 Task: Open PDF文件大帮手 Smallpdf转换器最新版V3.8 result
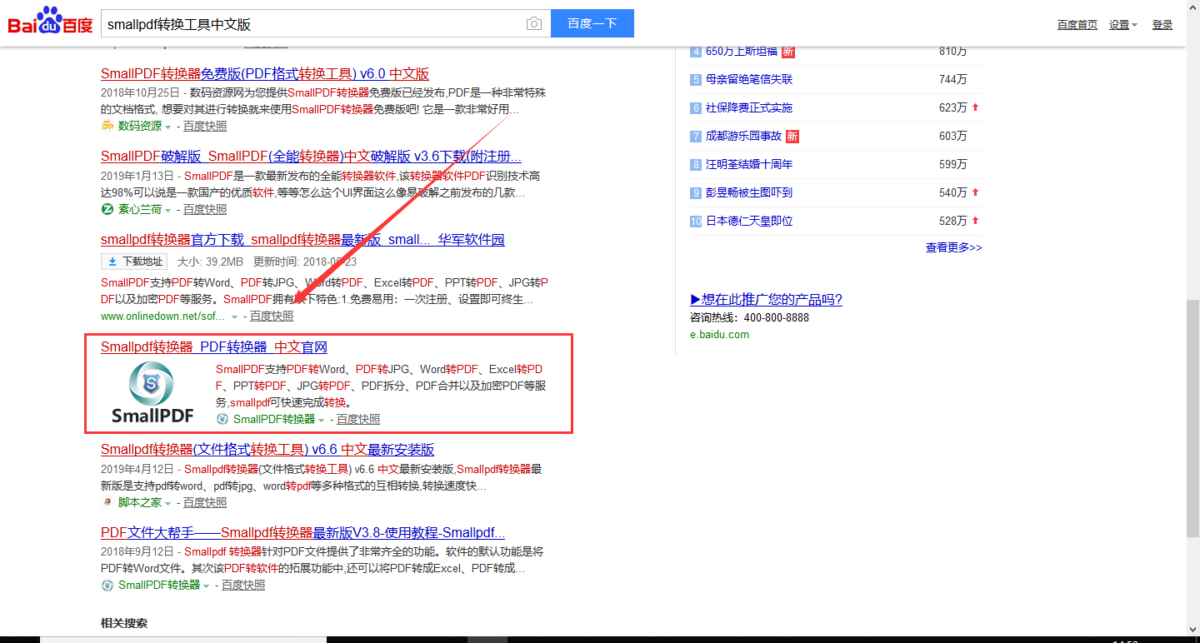click(x=302, y=532)
